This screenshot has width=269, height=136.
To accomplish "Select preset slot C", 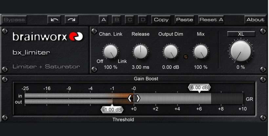I will (x=130, y=20).
